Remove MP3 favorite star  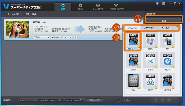tap(156, 47)
